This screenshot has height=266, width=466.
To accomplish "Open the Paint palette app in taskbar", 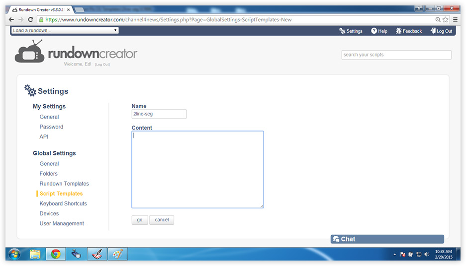I will 117,254.
